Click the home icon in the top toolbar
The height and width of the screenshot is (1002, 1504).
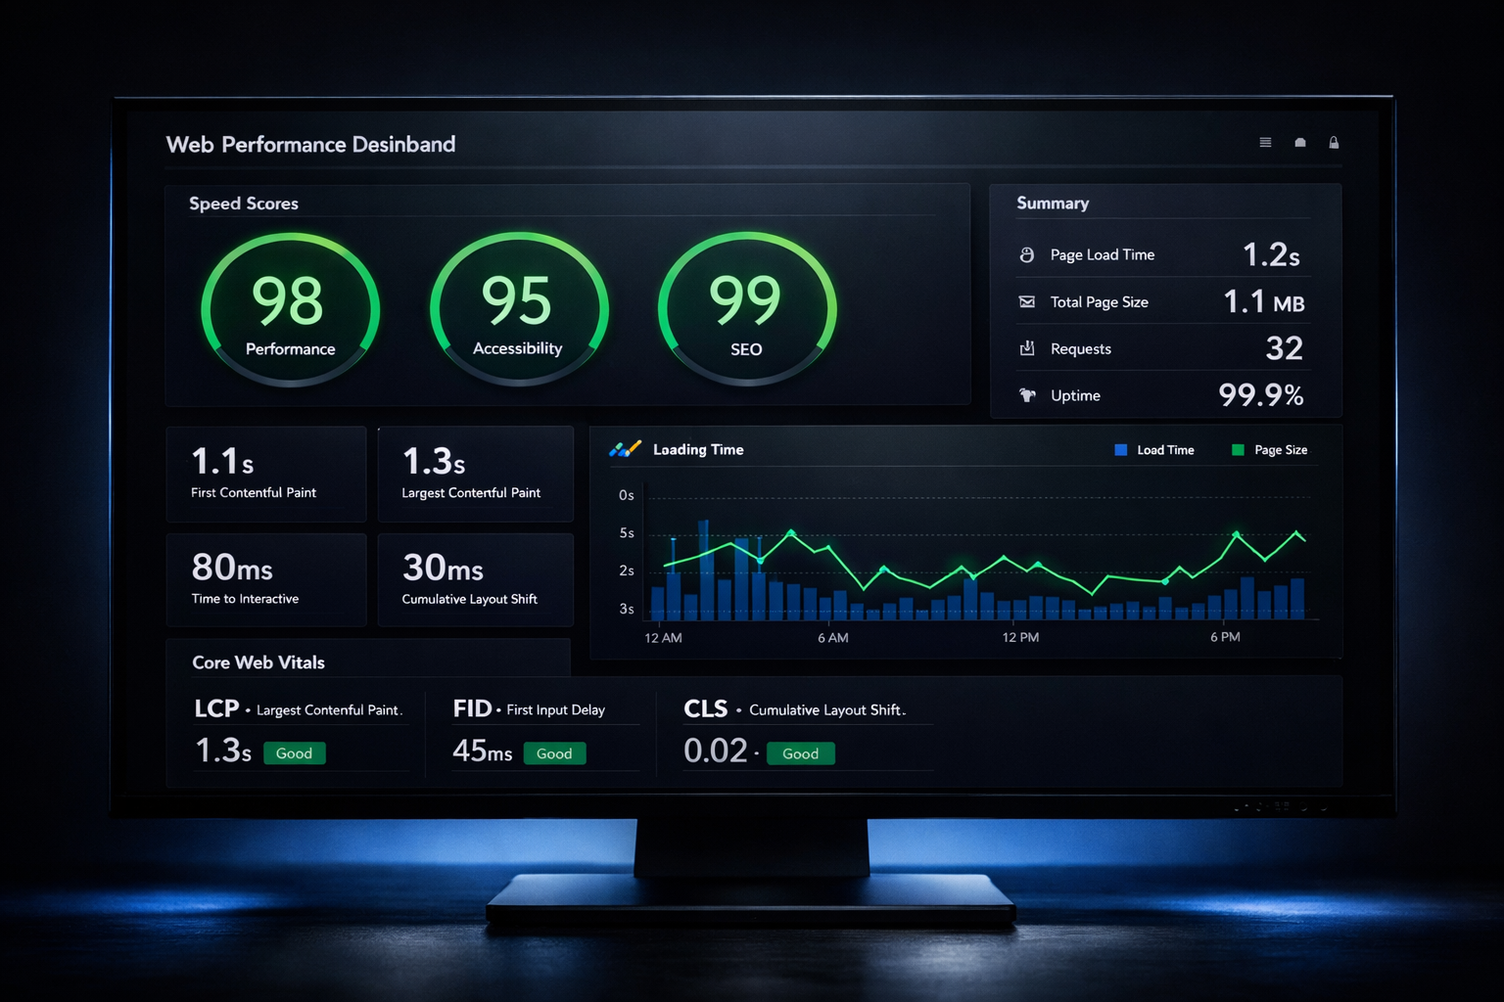(1299, 142)
